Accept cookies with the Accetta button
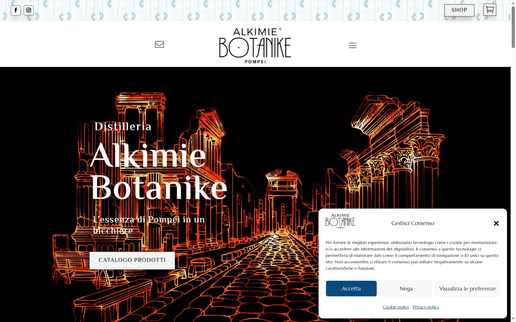516x322 pixels. 351,288
